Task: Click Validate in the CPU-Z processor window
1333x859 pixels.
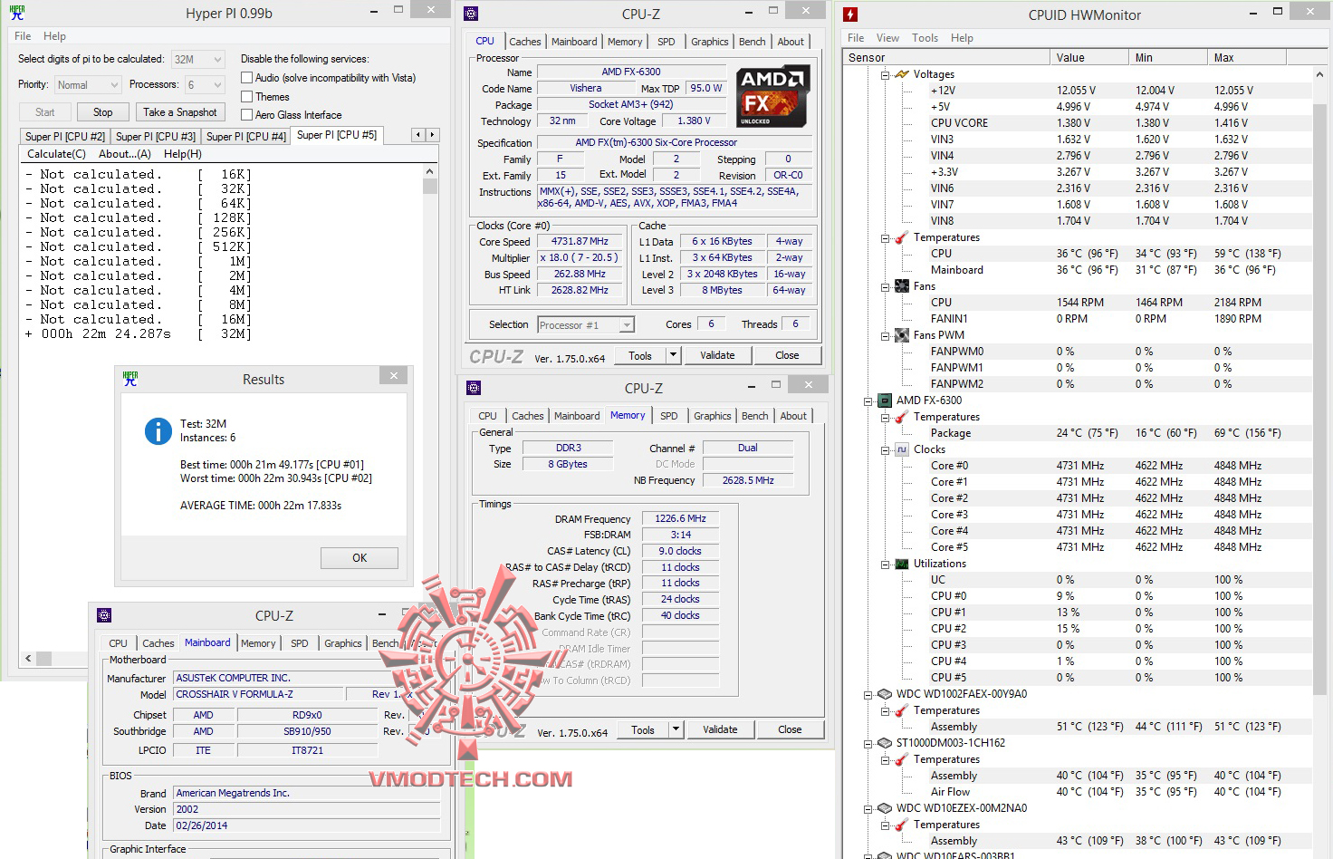Action: click(x=717, y=355)
